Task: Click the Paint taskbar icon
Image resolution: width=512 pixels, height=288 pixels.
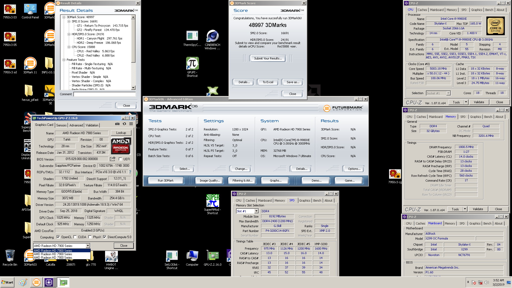Action: coord(23,282)
